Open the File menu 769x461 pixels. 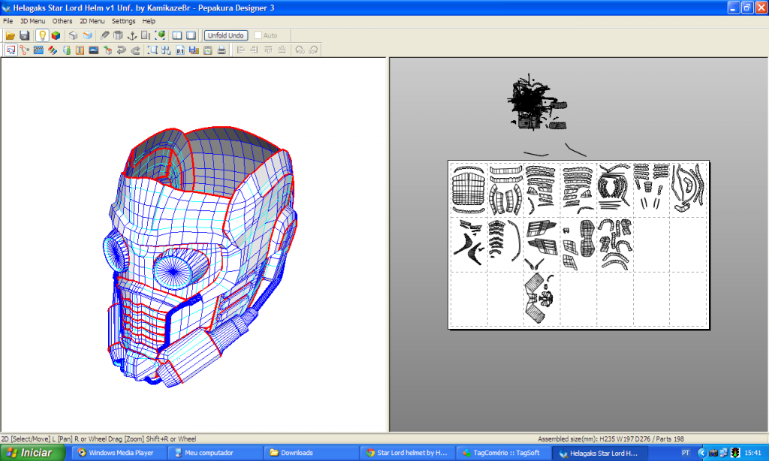click(x=8, y=21)
